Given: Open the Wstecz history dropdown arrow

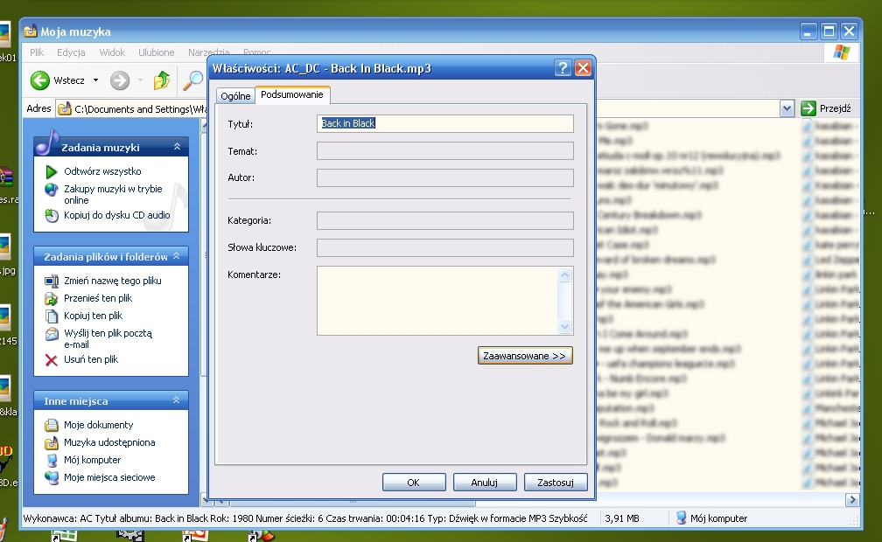Looking at the screenshot, I should 95,80.
